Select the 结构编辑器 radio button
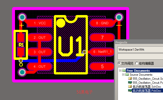163x100 pixels. point(137,63)
